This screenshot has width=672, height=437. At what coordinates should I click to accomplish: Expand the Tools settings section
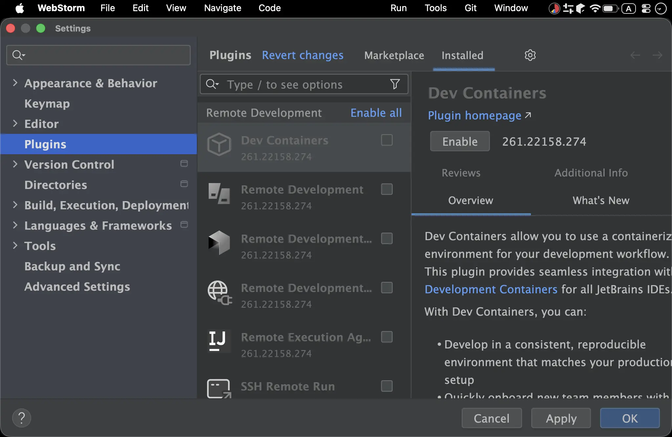tap(15, 245)
